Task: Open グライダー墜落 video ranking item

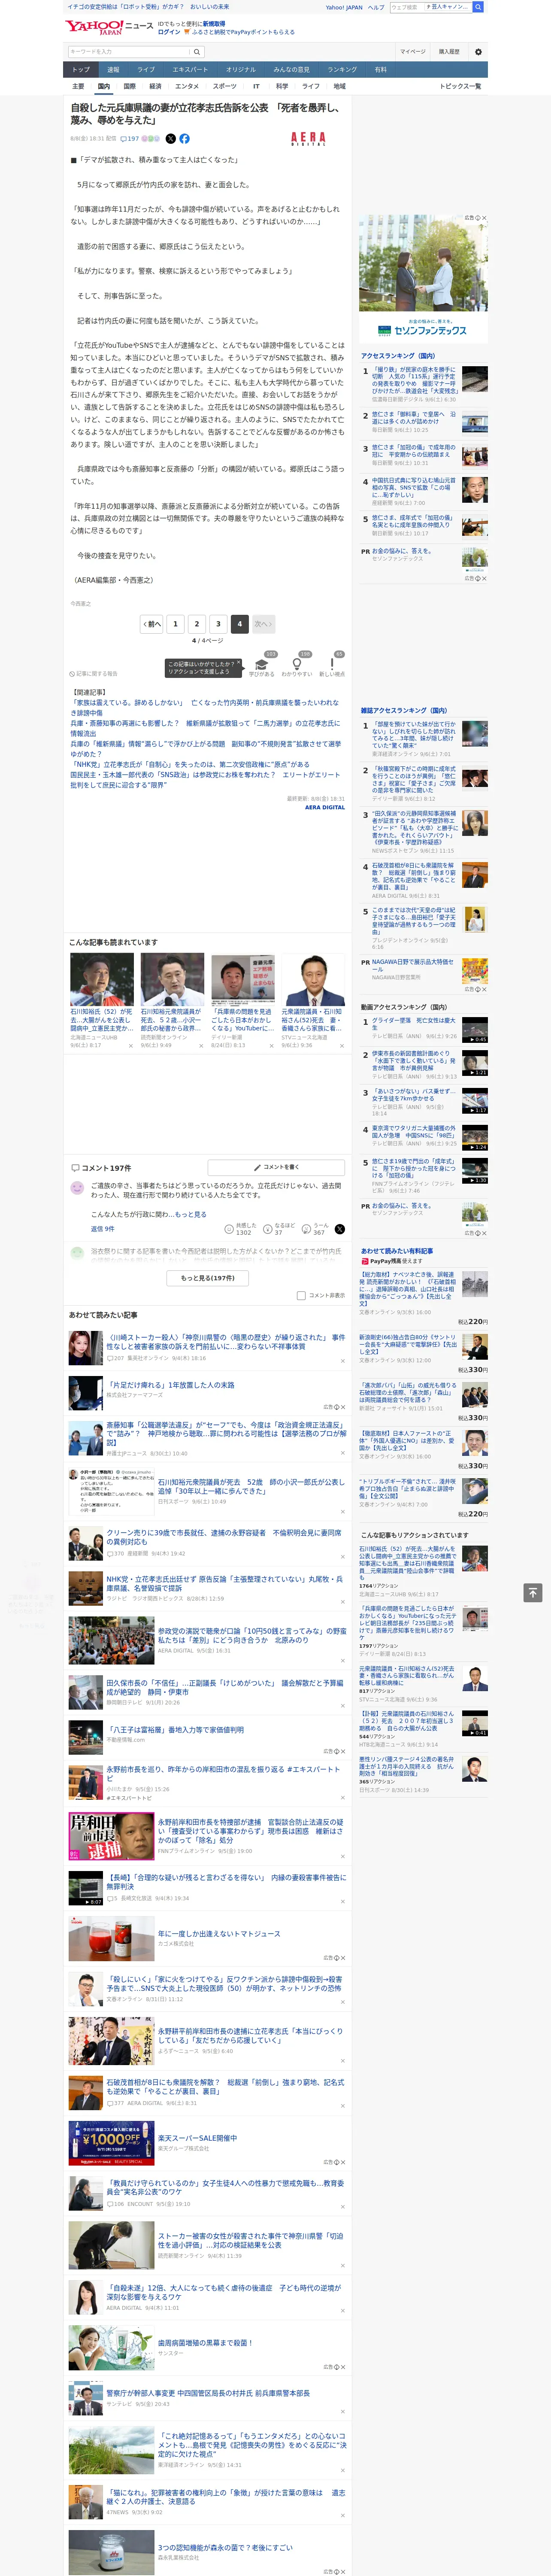Action: point(414,1024)
